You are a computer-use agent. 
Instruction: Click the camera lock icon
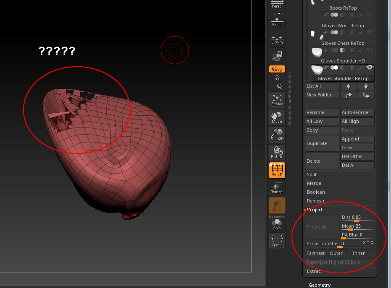277,55
